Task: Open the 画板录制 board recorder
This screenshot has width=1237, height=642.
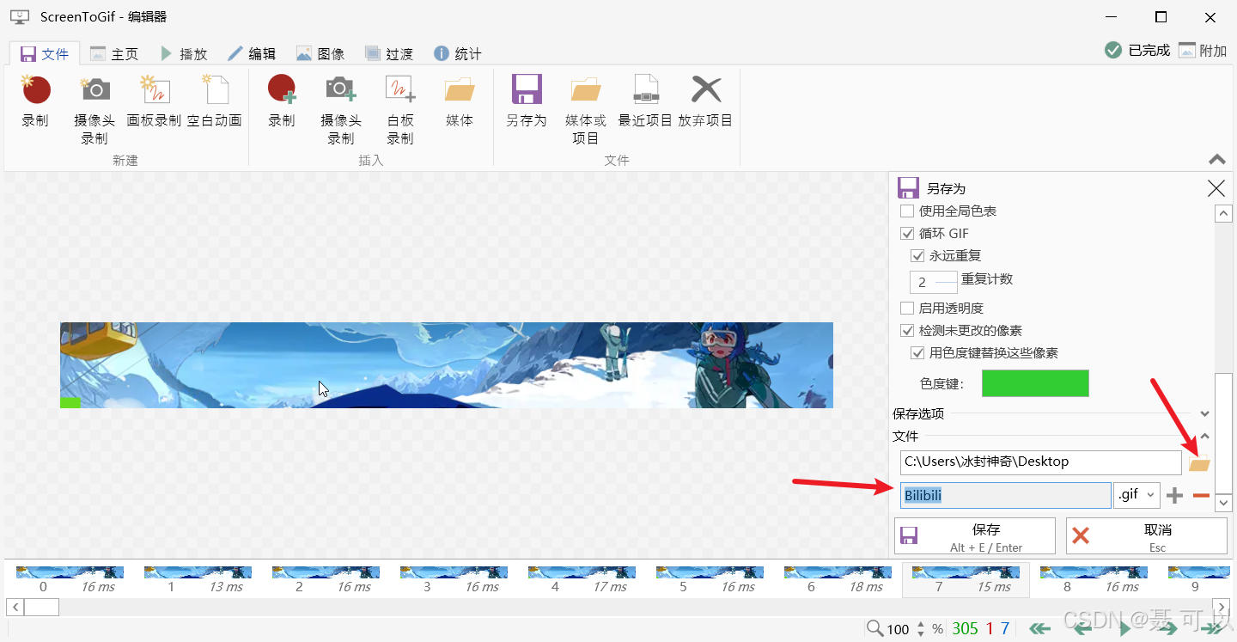Action: click(x=154, y=102)
